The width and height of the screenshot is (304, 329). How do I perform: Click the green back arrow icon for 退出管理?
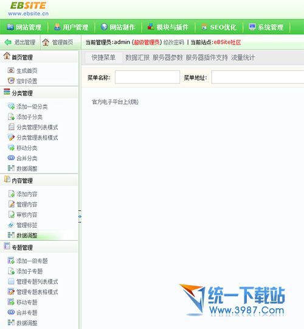8,42
